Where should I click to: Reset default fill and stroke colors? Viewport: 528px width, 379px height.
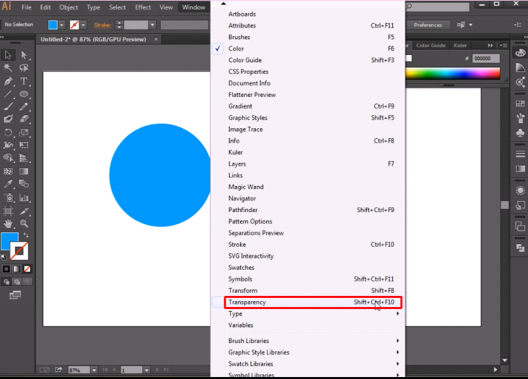[4, 257]
